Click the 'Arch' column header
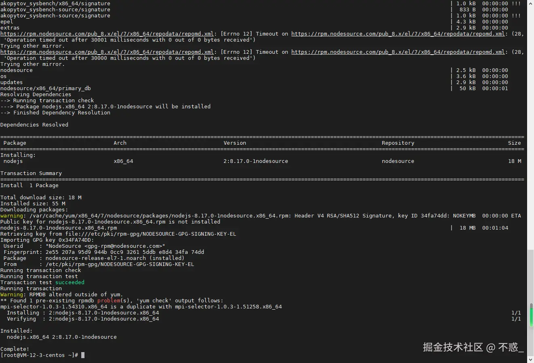534x363 pixels. click(120, 143)
